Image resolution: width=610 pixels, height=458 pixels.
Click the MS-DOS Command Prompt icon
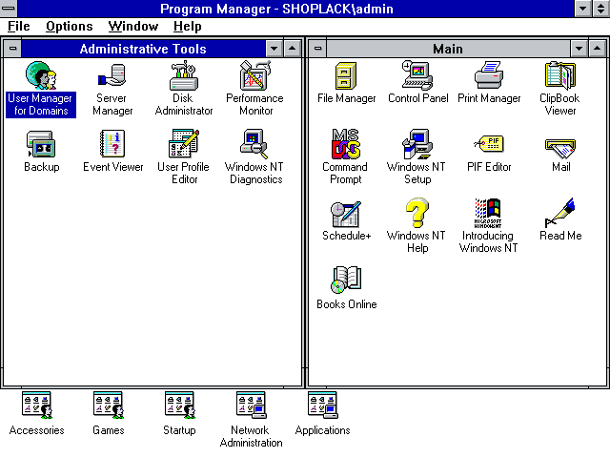pos(346,144)
